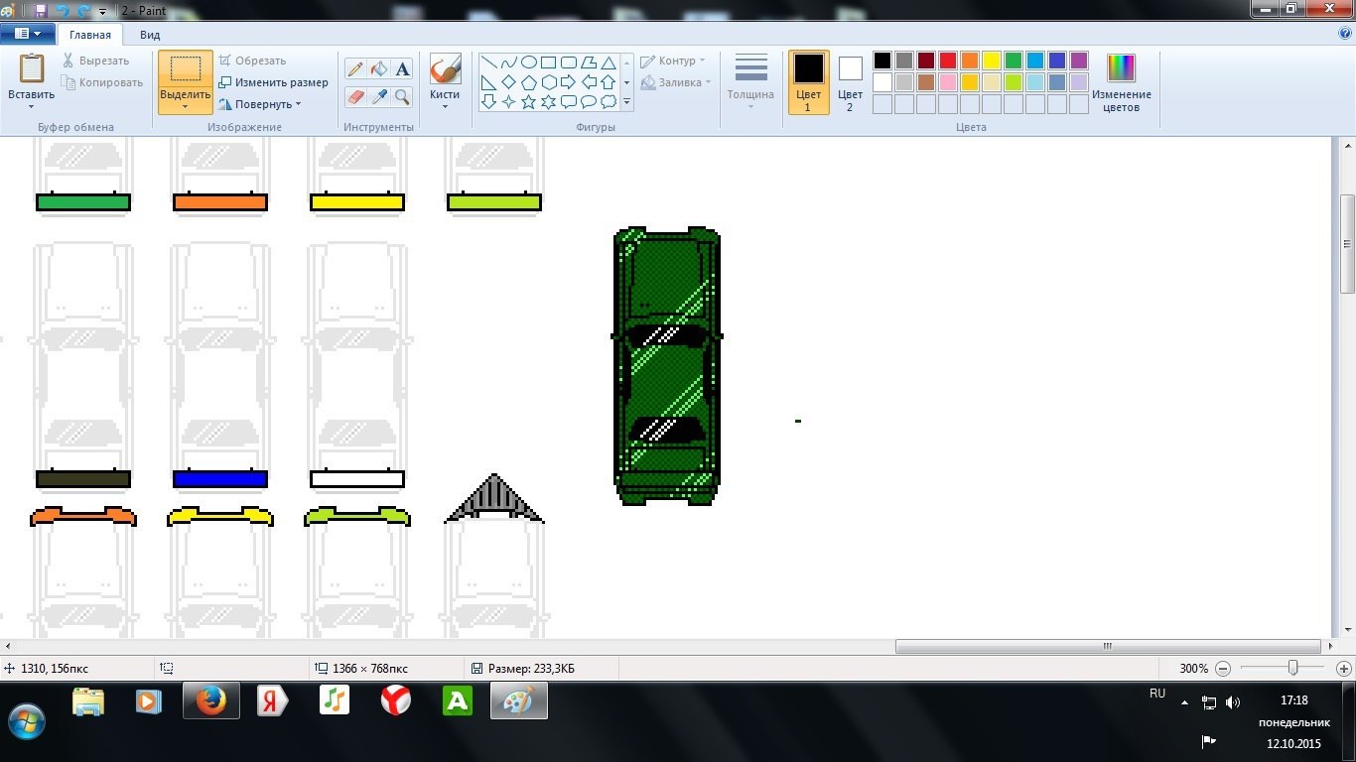The image size is (1356, 762).
Task: Click the vertical scrollbar thumb
Action: coord(1347,243)
